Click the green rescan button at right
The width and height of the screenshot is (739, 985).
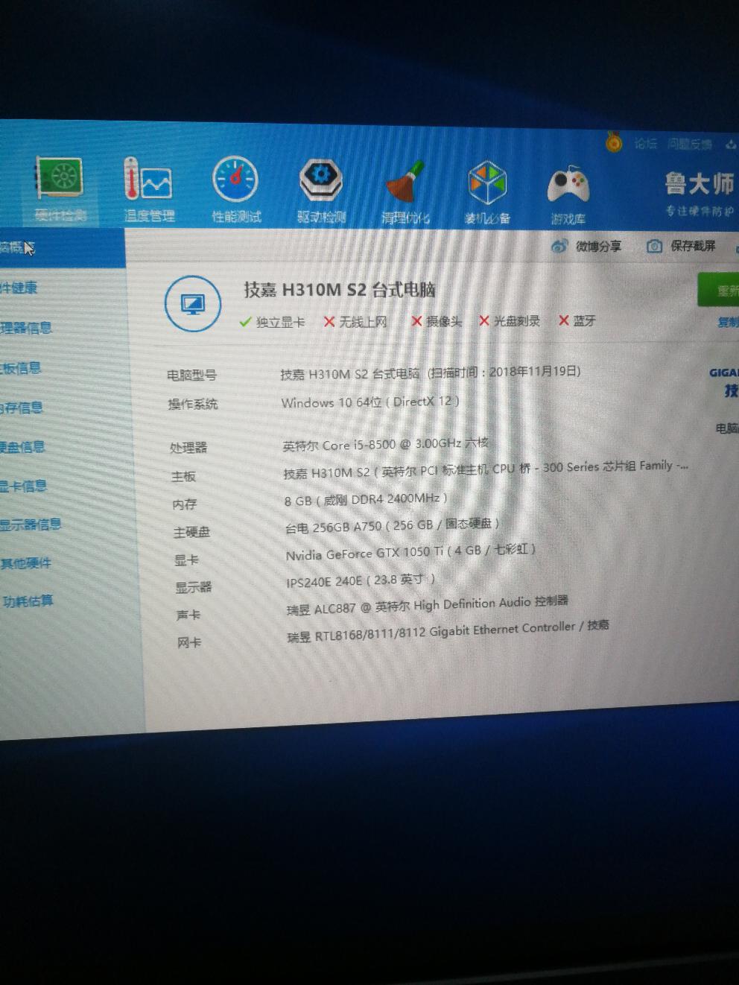coord(718,291)
